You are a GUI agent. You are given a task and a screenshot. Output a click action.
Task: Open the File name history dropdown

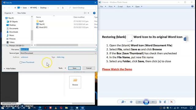(96, 50)
